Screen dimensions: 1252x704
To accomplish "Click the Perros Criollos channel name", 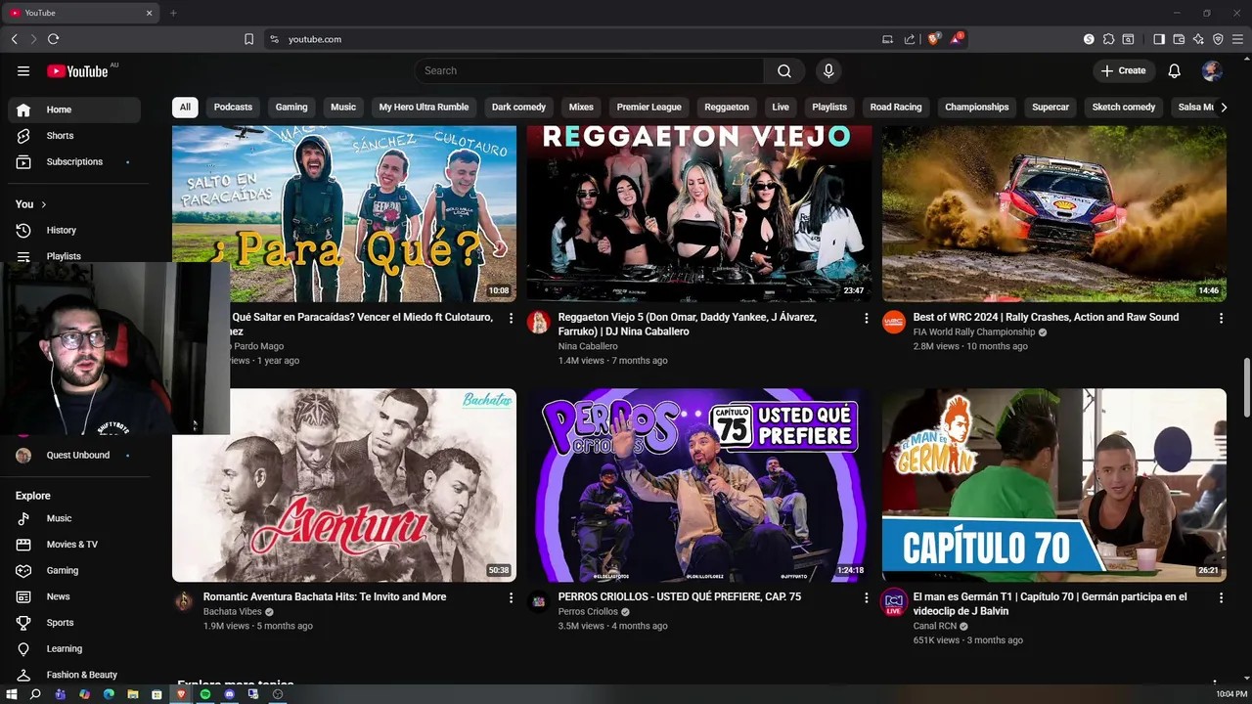I will [x=588, y=612].
